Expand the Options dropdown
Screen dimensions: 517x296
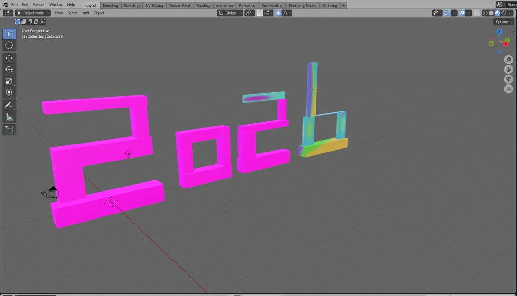click(x=504, y=22)
